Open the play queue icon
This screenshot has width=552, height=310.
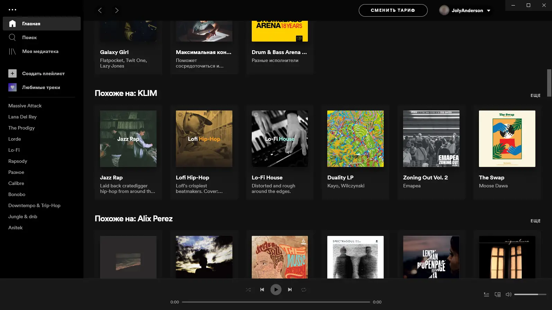tap(487, 294)
